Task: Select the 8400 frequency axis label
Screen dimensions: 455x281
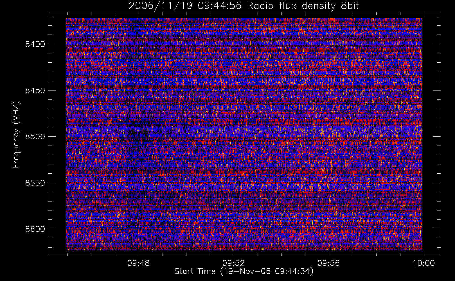Action: tap(35, 44)
